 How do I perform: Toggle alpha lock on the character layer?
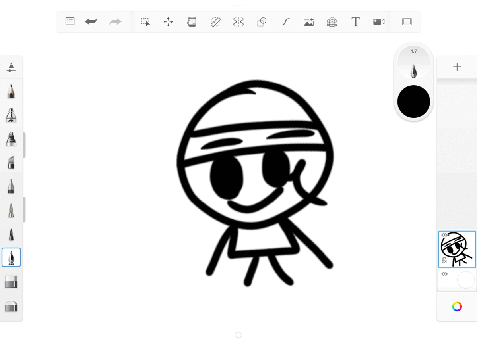click(444, 260)
